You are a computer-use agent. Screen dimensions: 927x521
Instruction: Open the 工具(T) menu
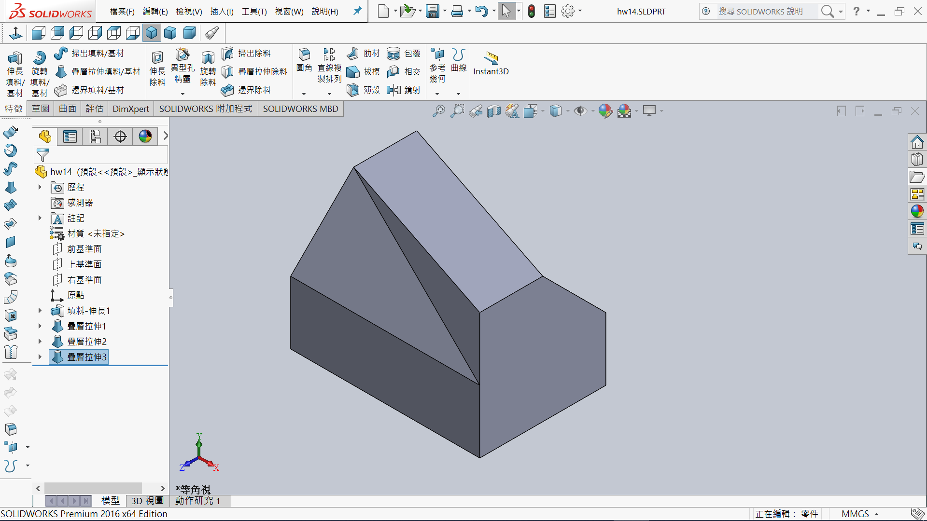coord(254,11)
